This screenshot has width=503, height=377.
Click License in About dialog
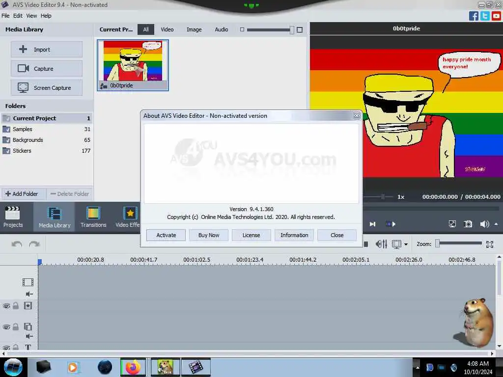coord(251,235)
